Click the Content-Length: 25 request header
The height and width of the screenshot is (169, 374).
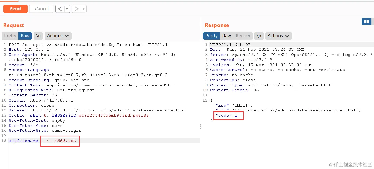coord(33,95)
